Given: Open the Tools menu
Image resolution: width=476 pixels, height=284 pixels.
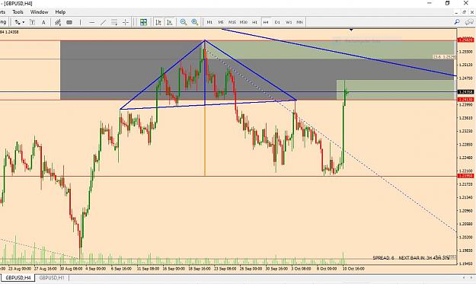Looking at the screenshot, I should tap(18, 12).
